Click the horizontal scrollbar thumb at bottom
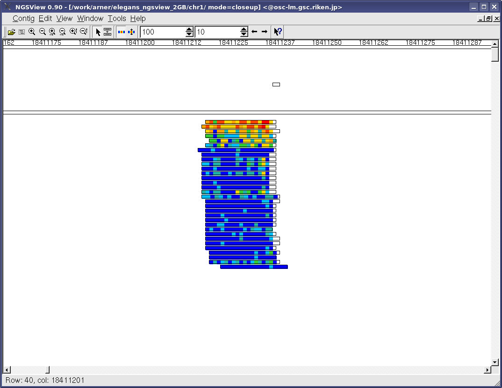 pyautogui.click(x=47, y=370)
